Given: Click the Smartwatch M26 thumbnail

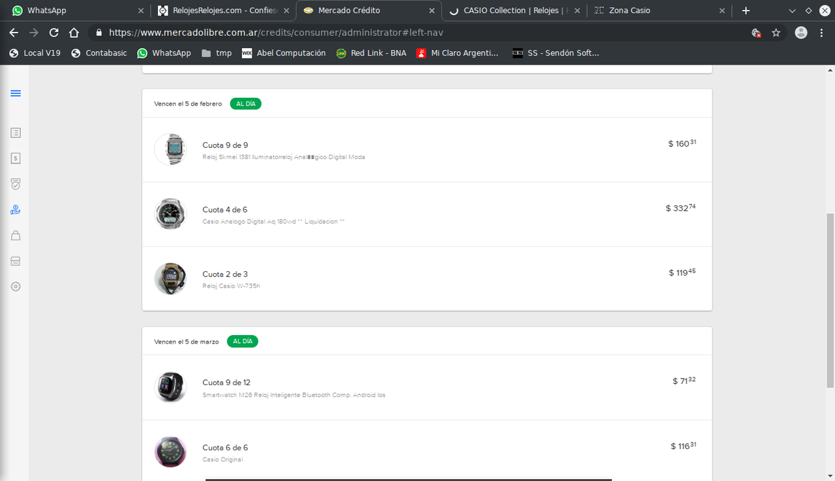Looking at the screenshot, I should click(170, 387).
